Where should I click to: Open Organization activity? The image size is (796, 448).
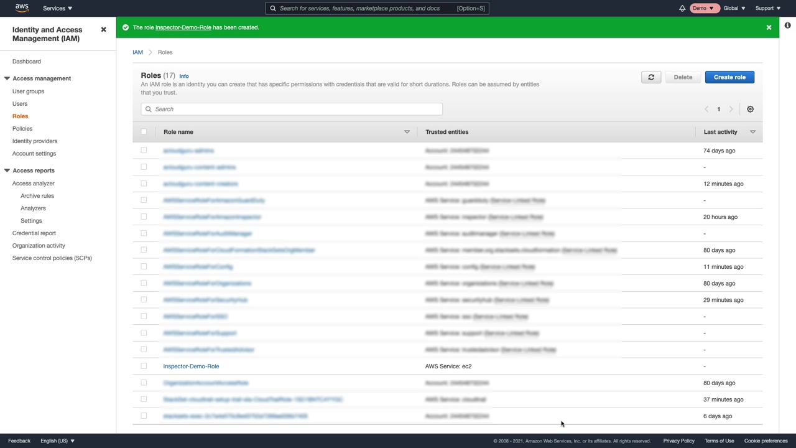39,246
